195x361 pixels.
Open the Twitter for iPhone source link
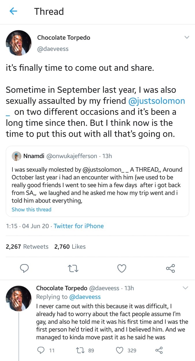click(79, 226)
